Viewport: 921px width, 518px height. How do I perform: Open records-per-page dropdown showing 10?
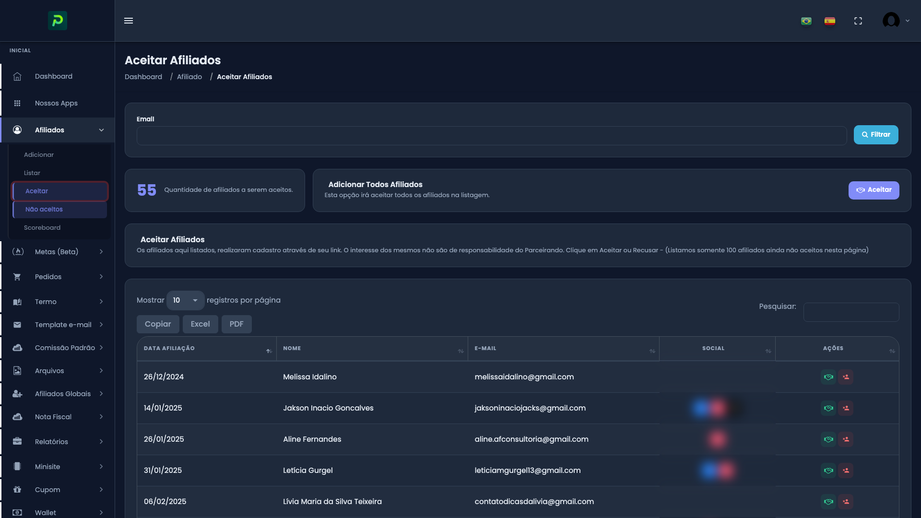point(185,300)
